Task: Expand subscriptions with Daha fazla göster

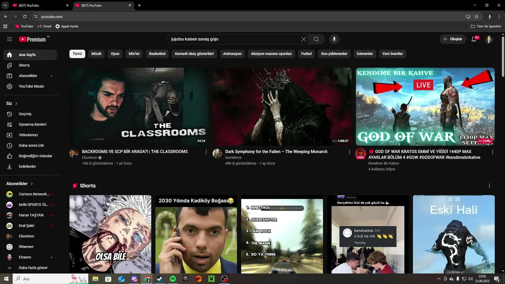Action: (x=30, y=268)
